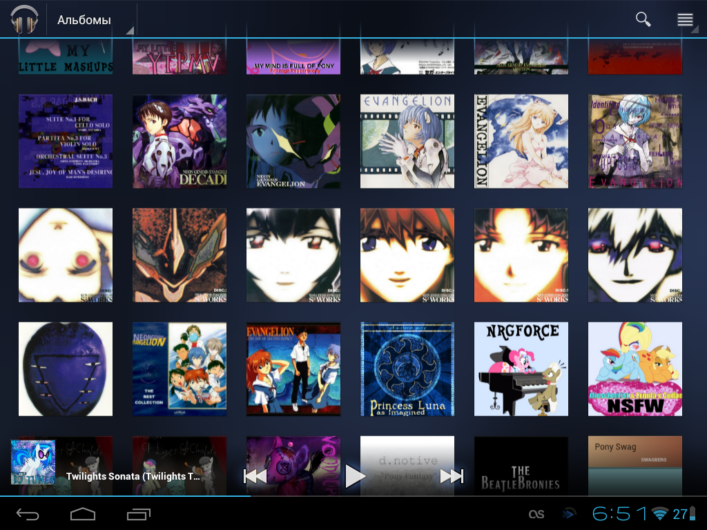Tap the DJ Tunes now-playing album art
Viewport: 707px width, 530px height.
click(x=33, y=462)
